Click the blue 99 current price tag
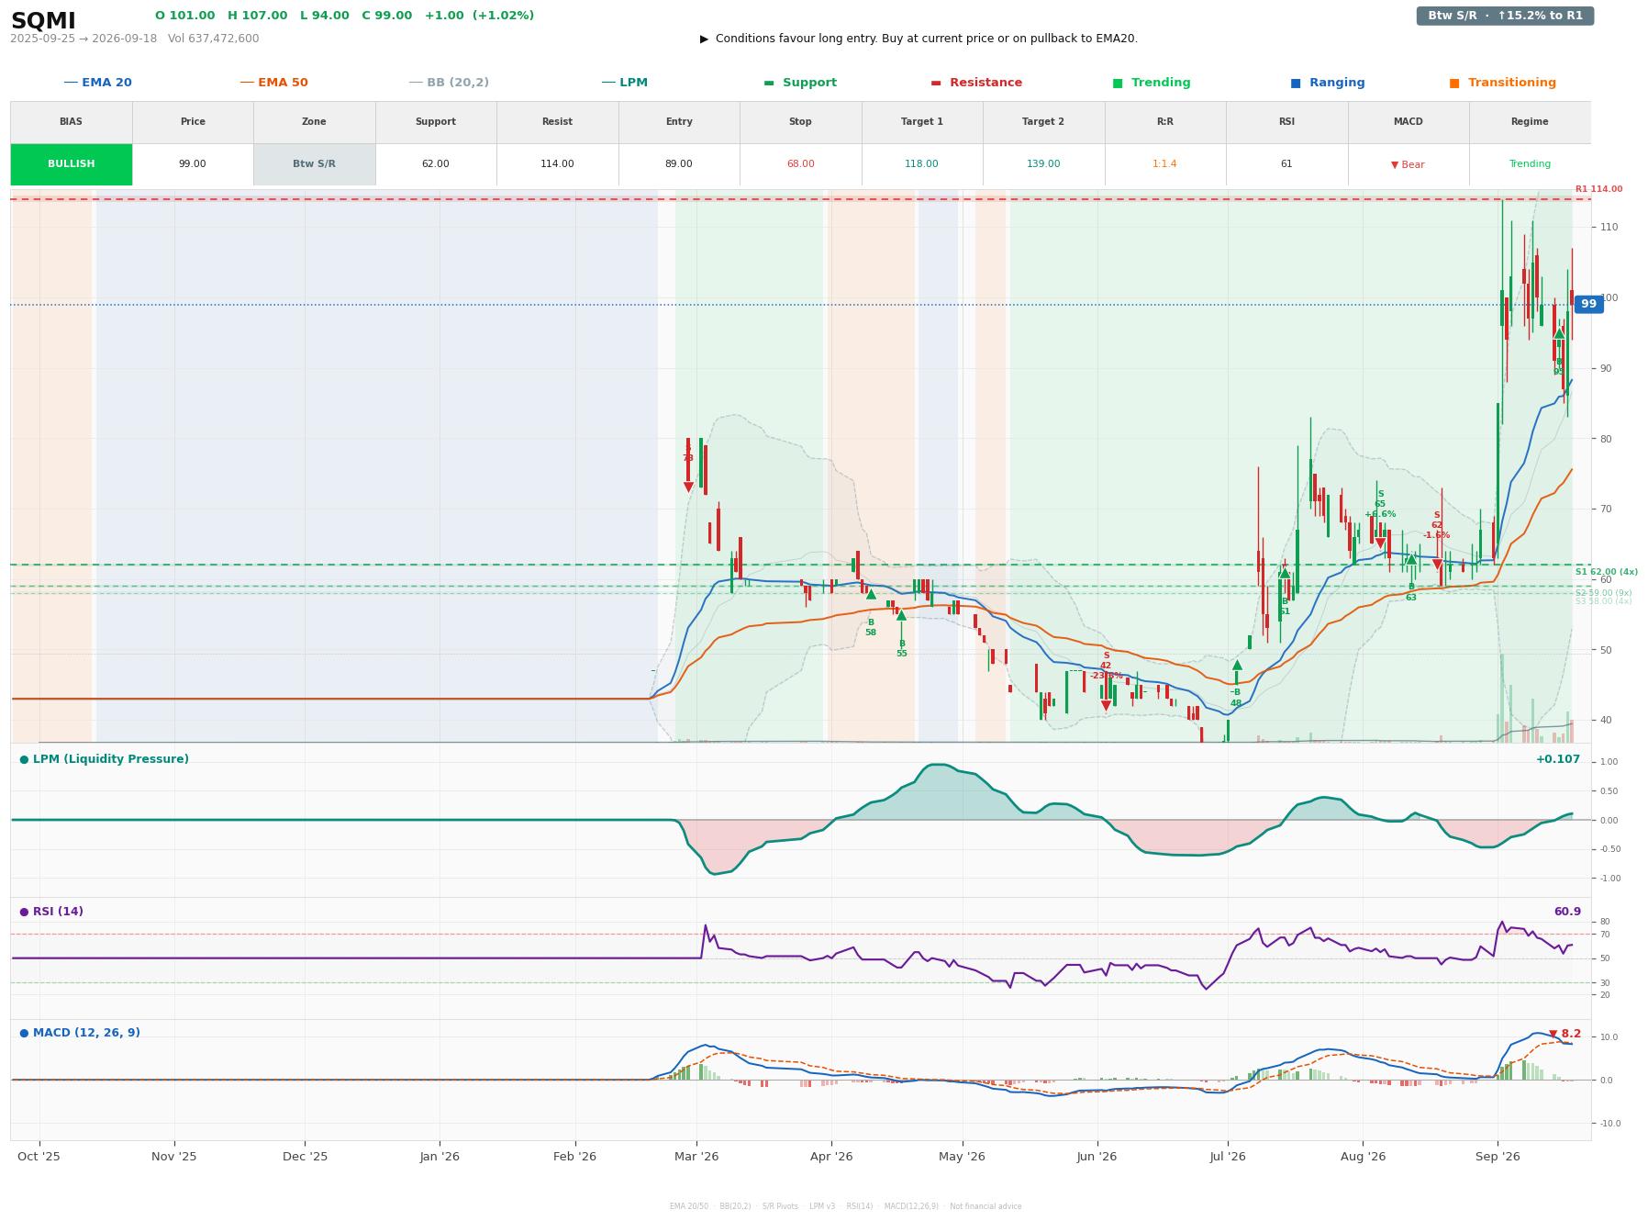This screenshot has height=1221, width=1648. click(x=1588, y=304)
